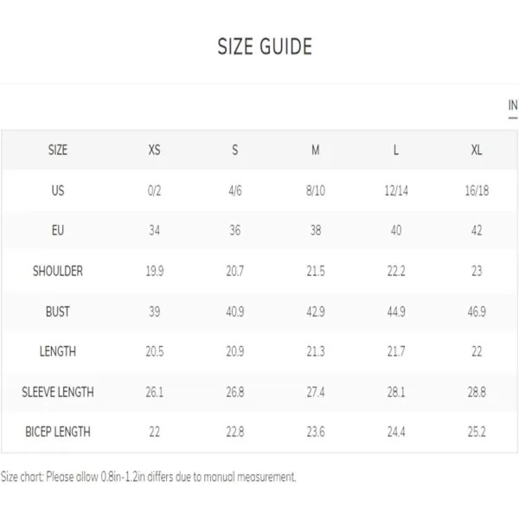Click the SHOULDER row label

coord(58,271)
